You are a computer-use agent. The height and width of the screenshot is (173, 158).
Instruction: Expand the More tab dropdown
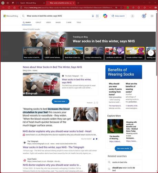pos(69,22)
